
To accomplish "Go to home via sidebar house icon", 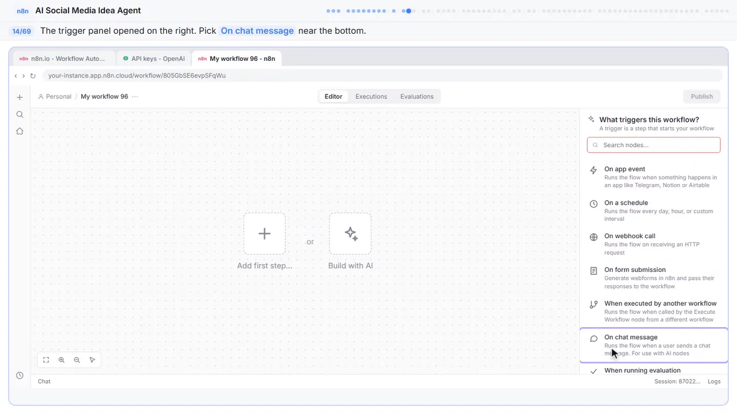I will 20,131.
